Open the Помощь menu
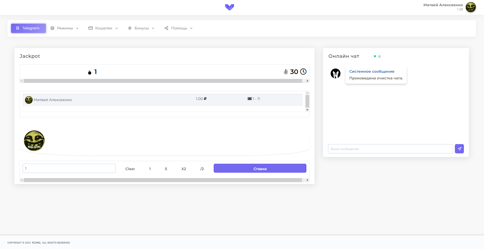Screen dimensions: 484x249 point(179,28)
